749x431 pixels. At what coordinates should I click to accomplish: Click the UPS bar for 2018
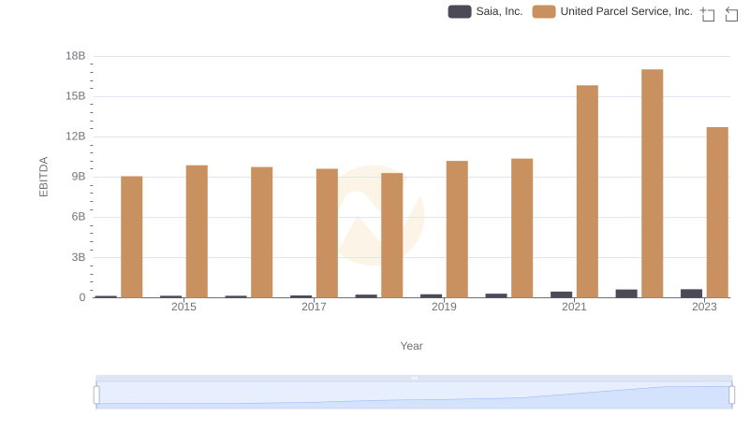pos(392,236)
